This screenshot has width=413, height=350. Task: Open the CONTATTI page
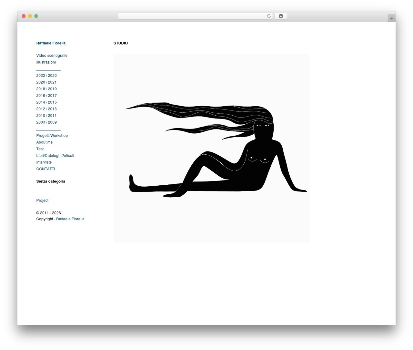tap(46, 169)
